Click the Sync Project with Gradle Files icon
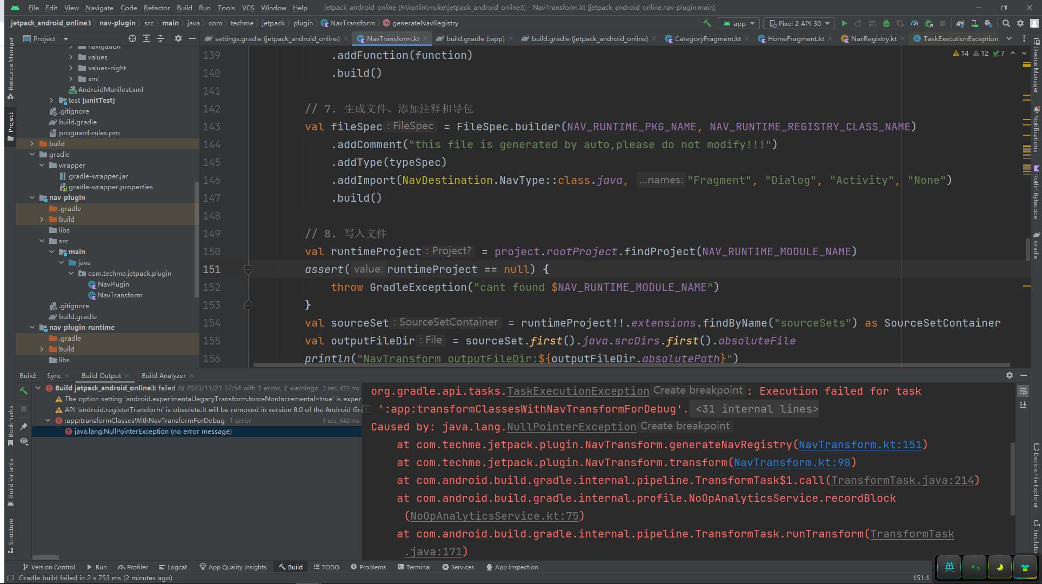Viewport: 1042px width, 584px height. [960, 23]
